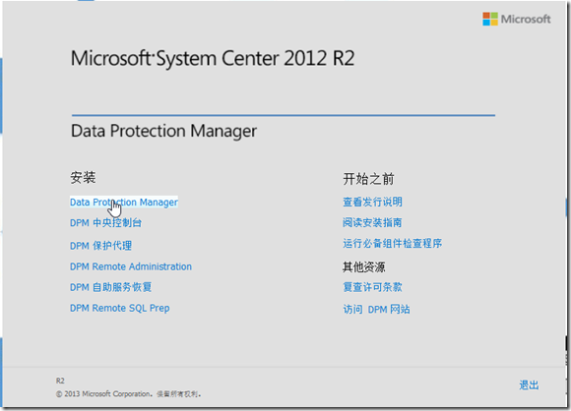
Task: Open 阅读安装指南 install guide link
Action: click(x=372, y=222)
